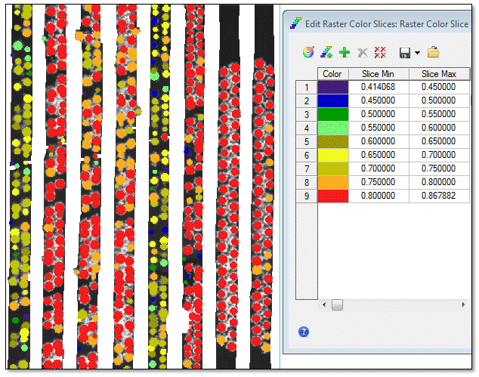Edit Slice Max value 0.700000 in row 6
The width and height of the screenshot is (479, 377).
[x=439, y=155]
